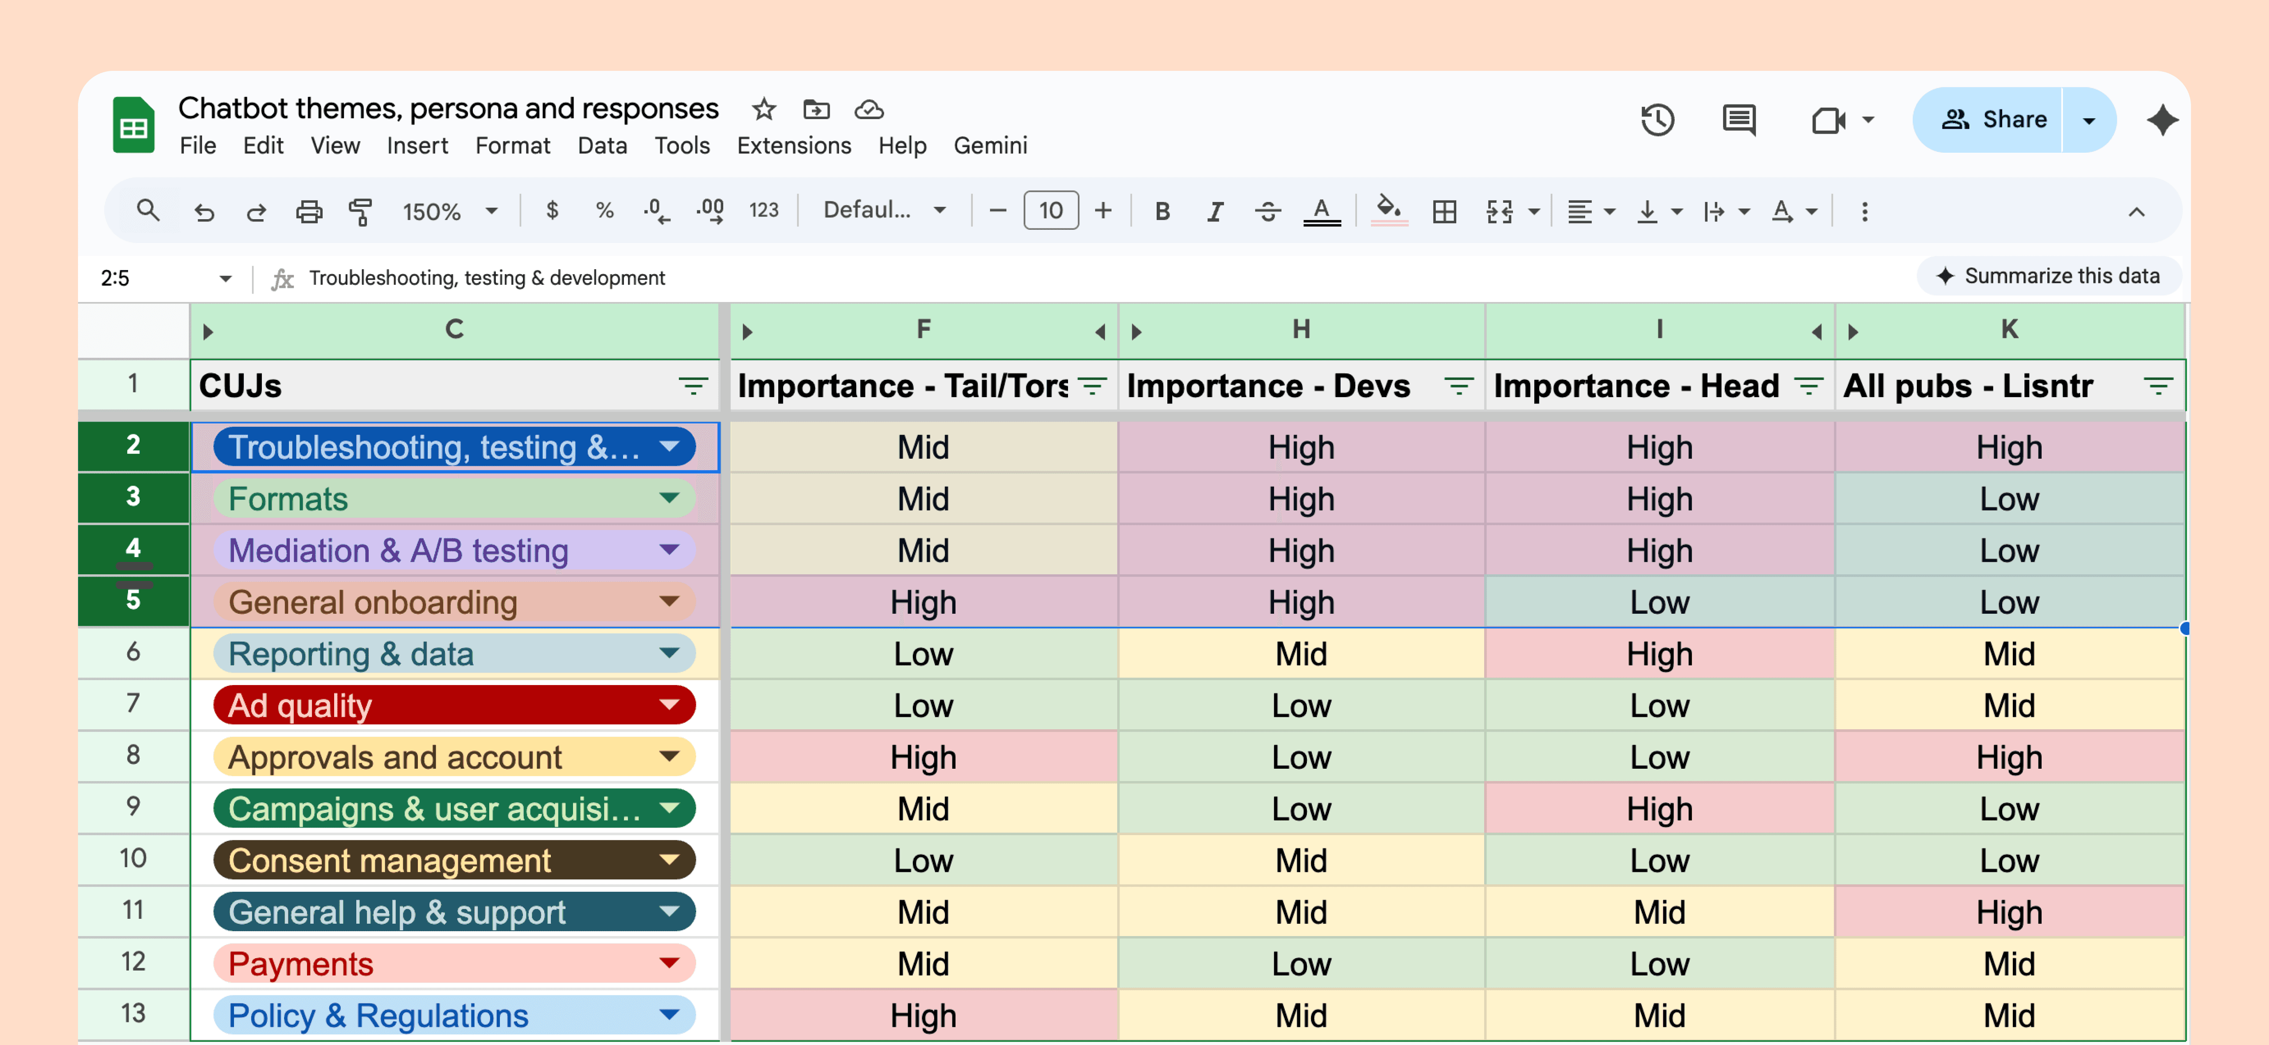Expand hidden columns left of column F
The width and height of the screenshot is (2269, 1045).
click(x=747, y=332)
